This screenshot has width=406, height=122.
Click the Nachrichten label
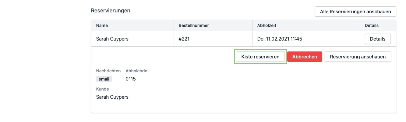pos(108,71)
